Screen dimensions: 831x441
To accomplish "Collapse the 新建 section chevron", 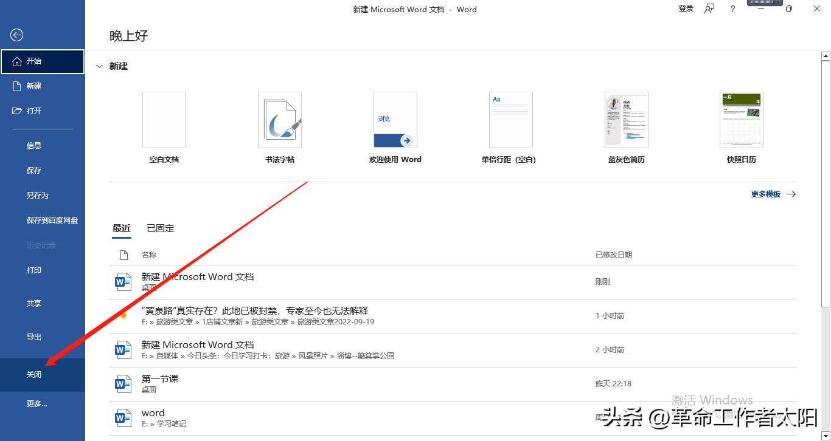I will click(100, 66).
